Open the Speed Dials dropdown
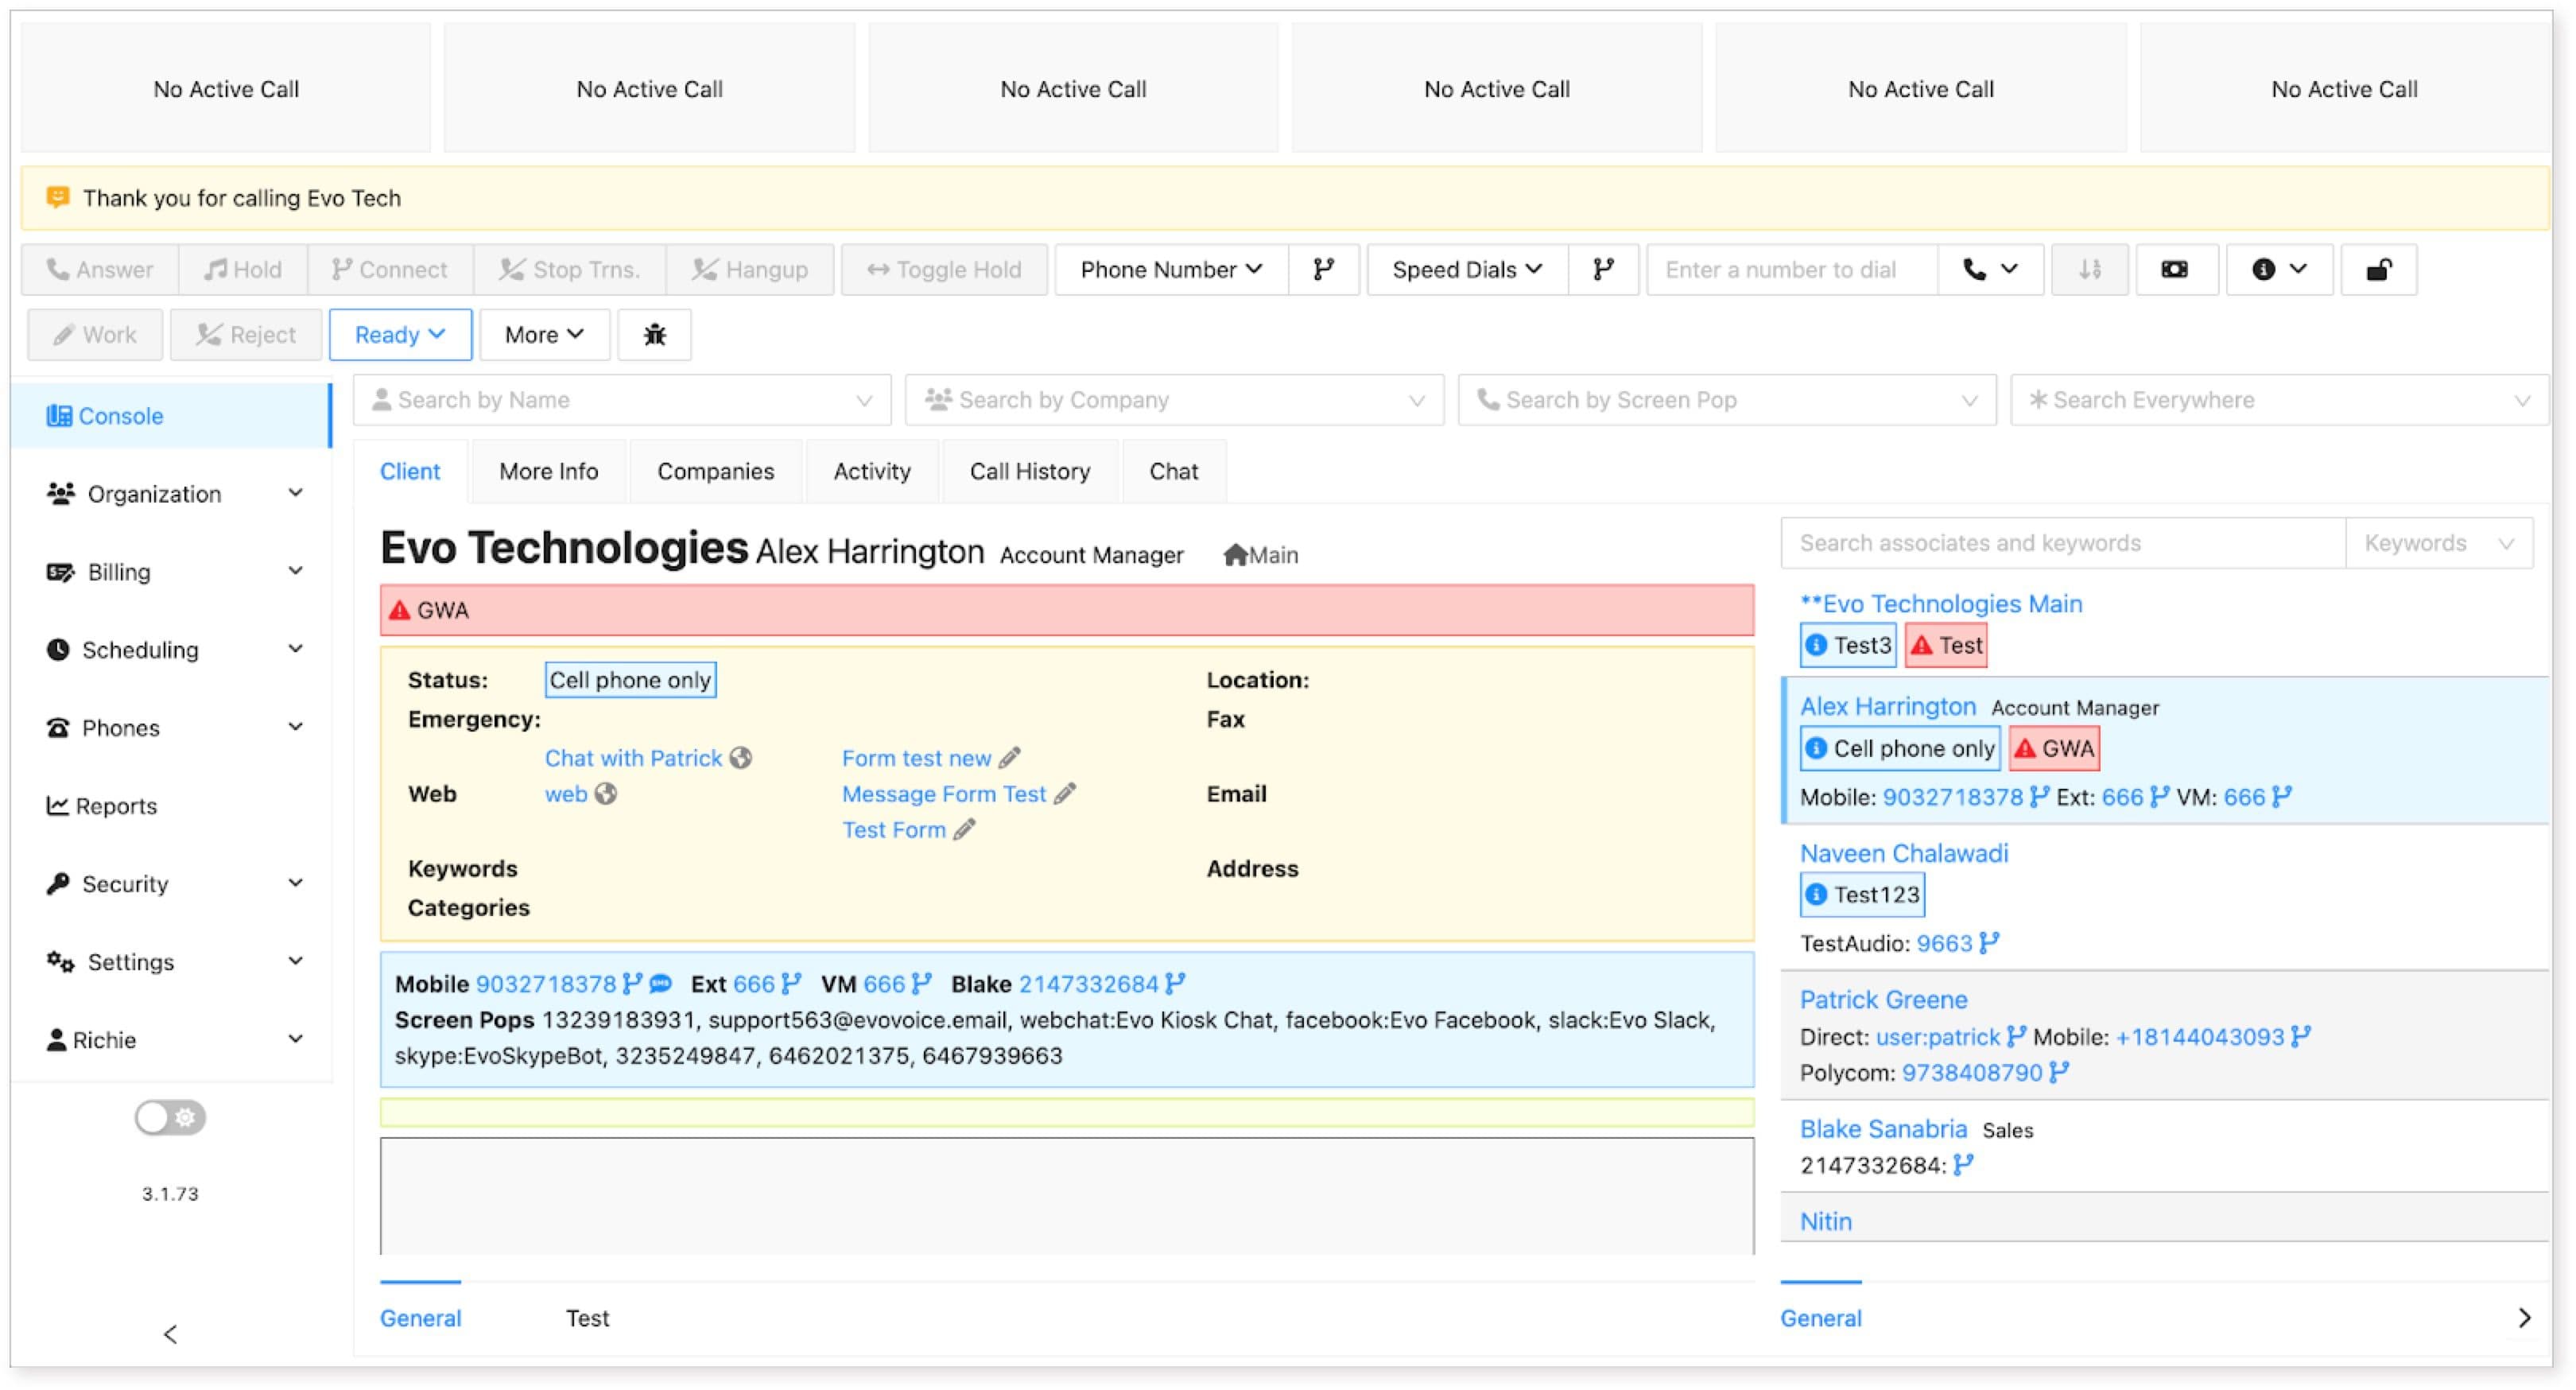This screenshot has width=2576, height=1390. (x=1467, y=269)
